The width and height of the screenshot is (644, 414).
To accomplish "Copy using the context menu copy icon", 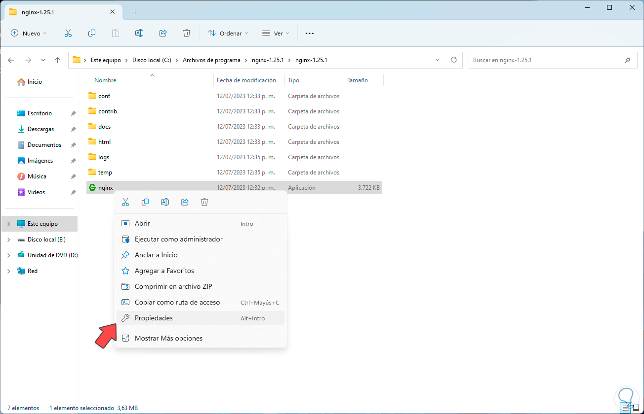I will [145, 202].
